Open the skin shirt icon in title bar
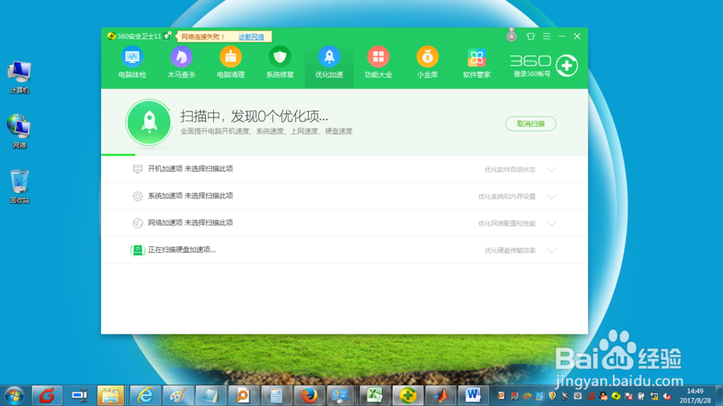The width and height of the screenshot is (723, 406). (531, 36)
